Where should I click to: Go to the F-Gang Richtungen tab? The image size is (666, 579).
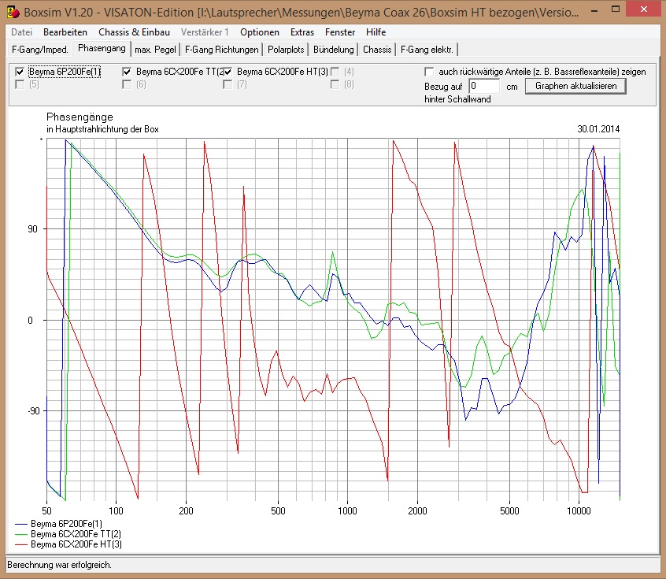coord(221,50)
